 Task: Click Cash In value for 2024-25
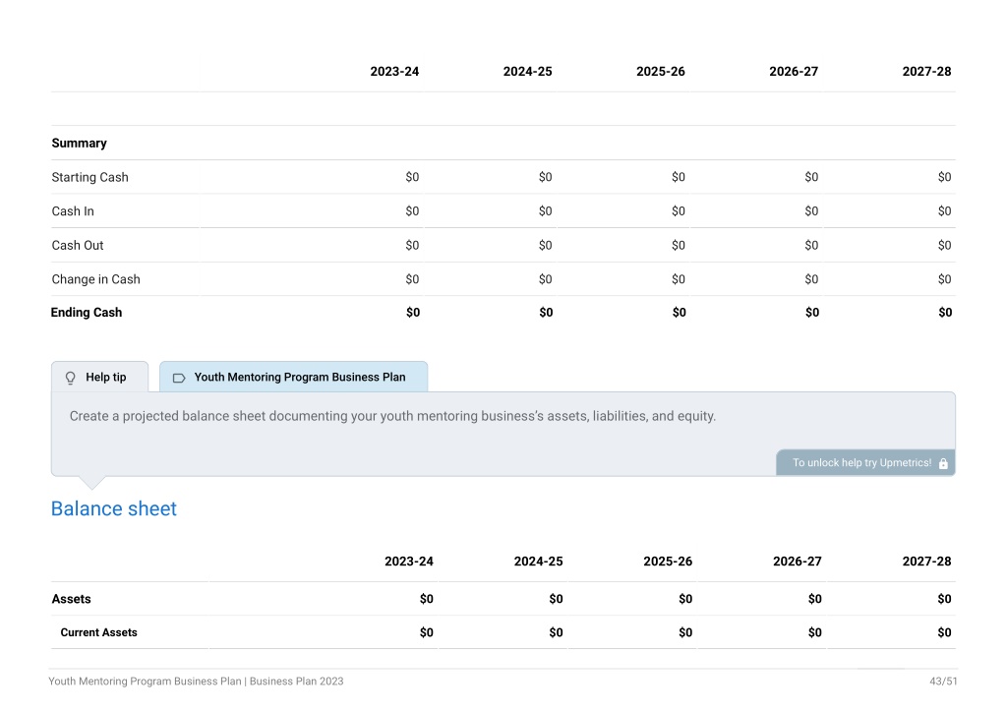click(545, 211)
